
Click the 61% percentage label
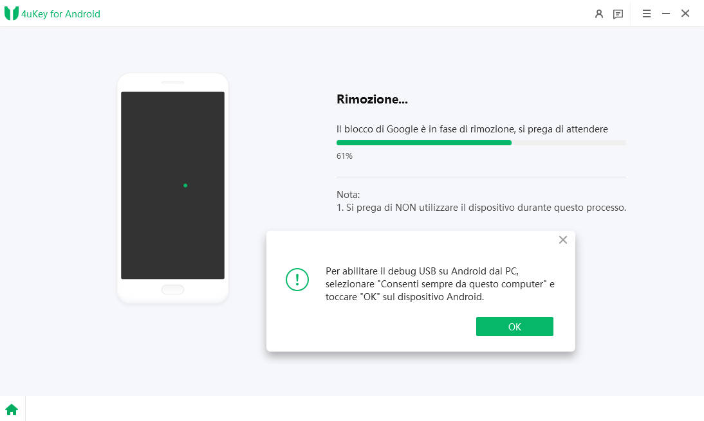point(344,156)
